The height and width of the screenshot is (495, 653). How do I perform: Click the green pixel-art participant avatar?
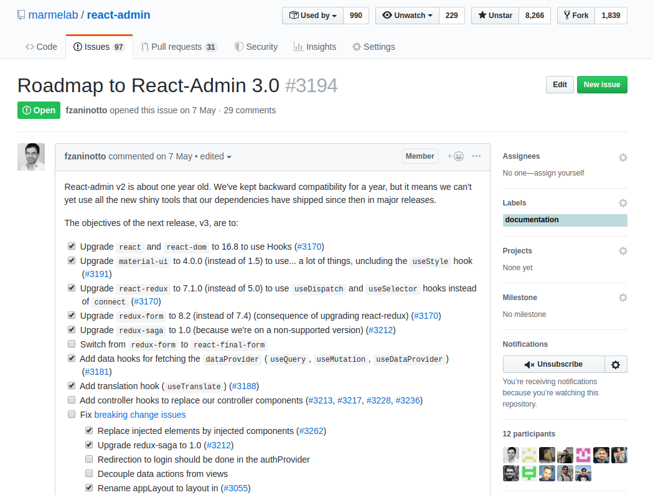pos(529,473)
